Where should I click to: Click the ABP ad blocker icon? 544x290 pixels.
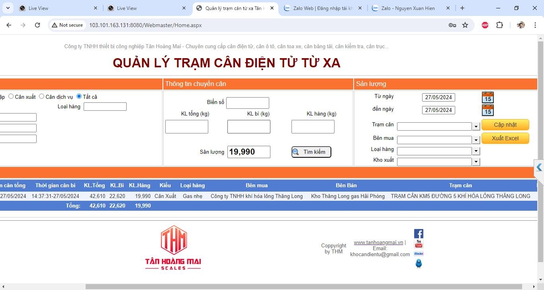click(x=485, y=25)
